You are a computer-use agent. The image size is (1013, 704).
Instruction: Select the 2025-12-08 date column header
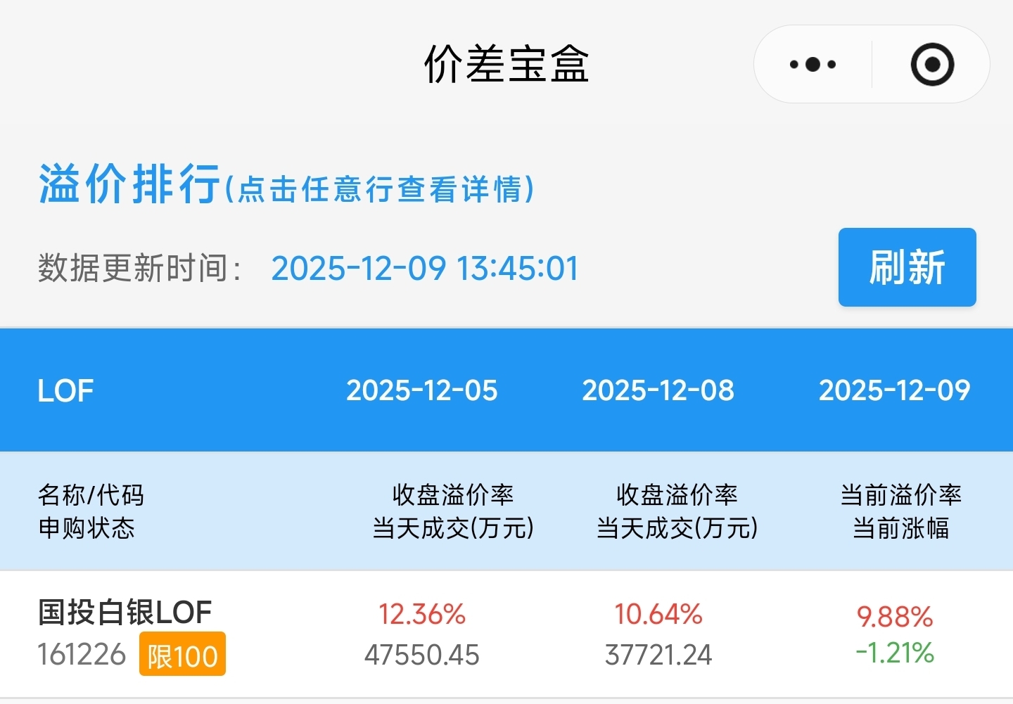658,390
